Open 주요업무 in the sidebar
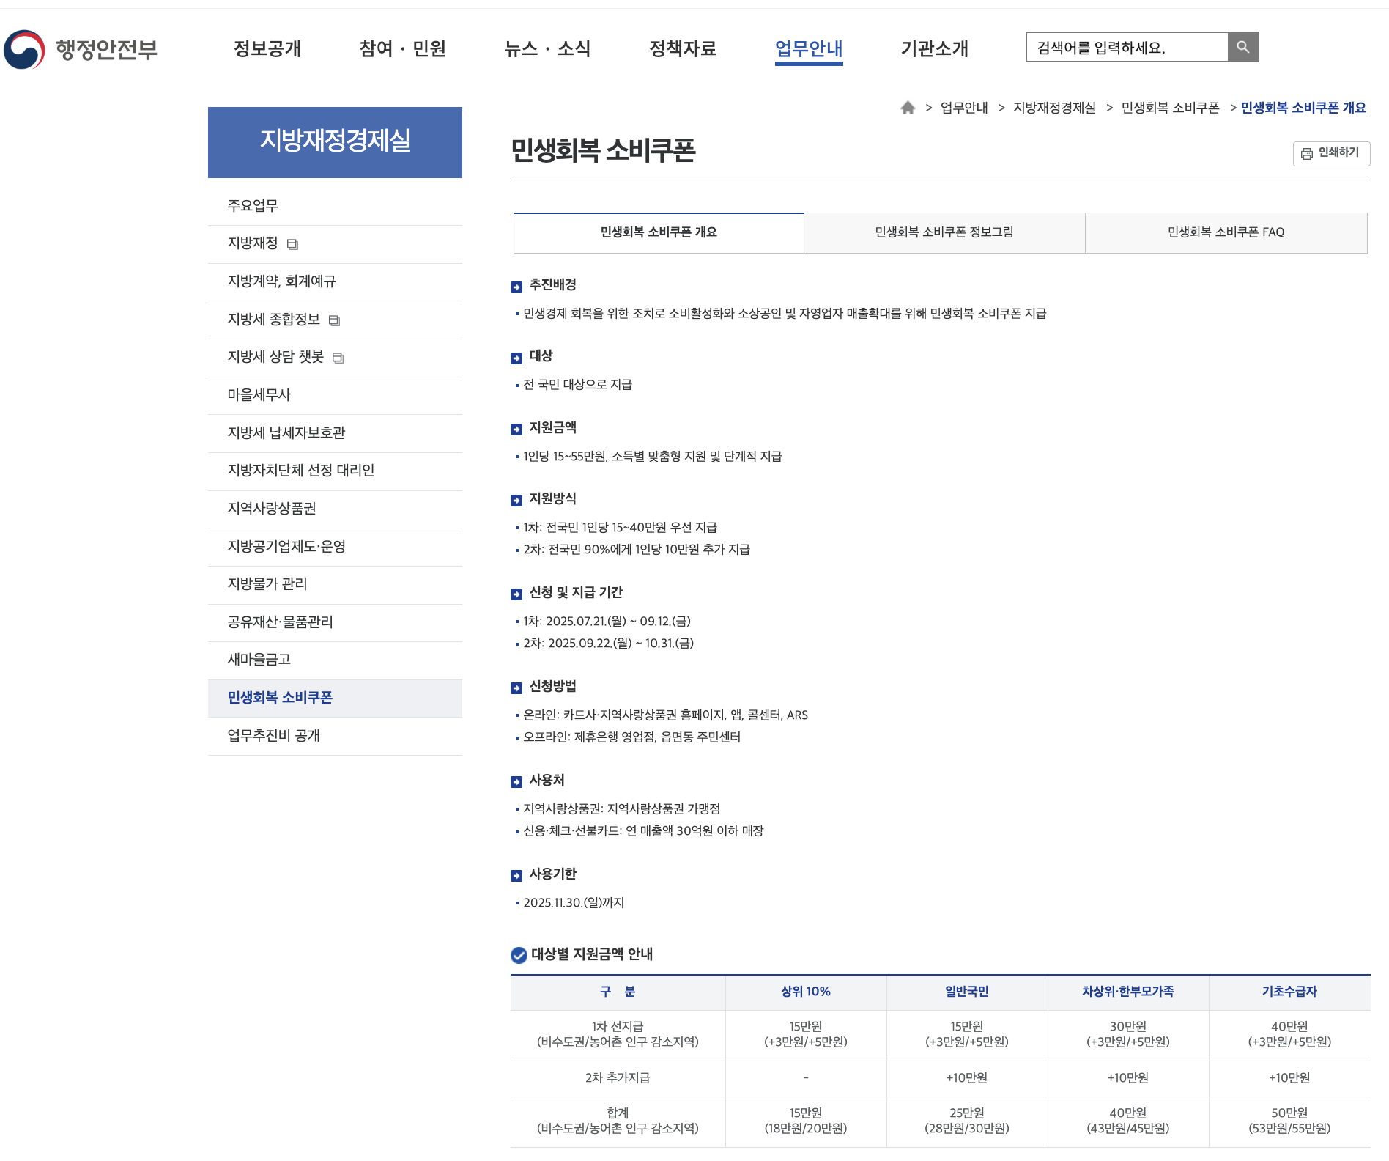Viewport: 1389px width, 1161px height. 335,206
